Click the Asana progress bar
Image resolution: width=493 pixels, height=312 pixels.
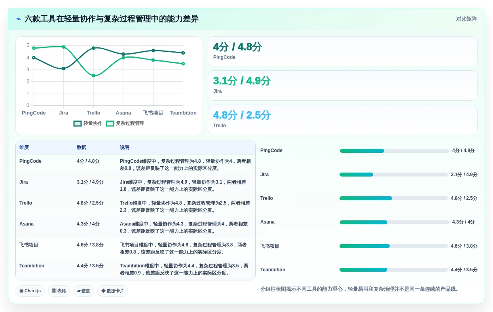click(394, 222)
